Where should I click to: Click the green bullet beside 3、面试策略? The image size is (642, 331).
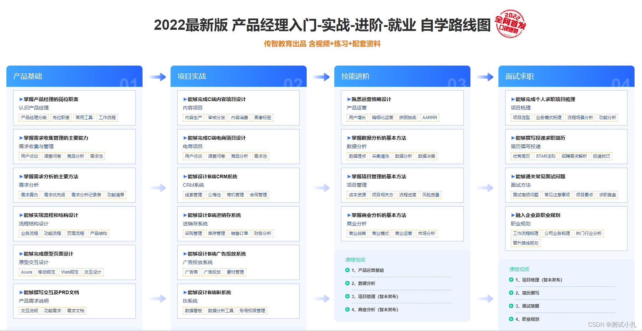tap(511, 306)
